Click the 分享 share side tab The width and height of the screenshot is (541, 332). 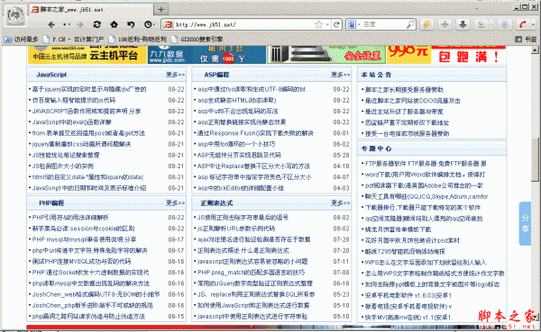[525, 223]
